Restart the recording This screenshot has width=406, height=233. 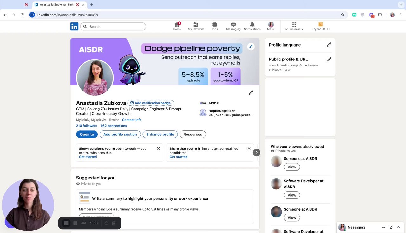106,223
